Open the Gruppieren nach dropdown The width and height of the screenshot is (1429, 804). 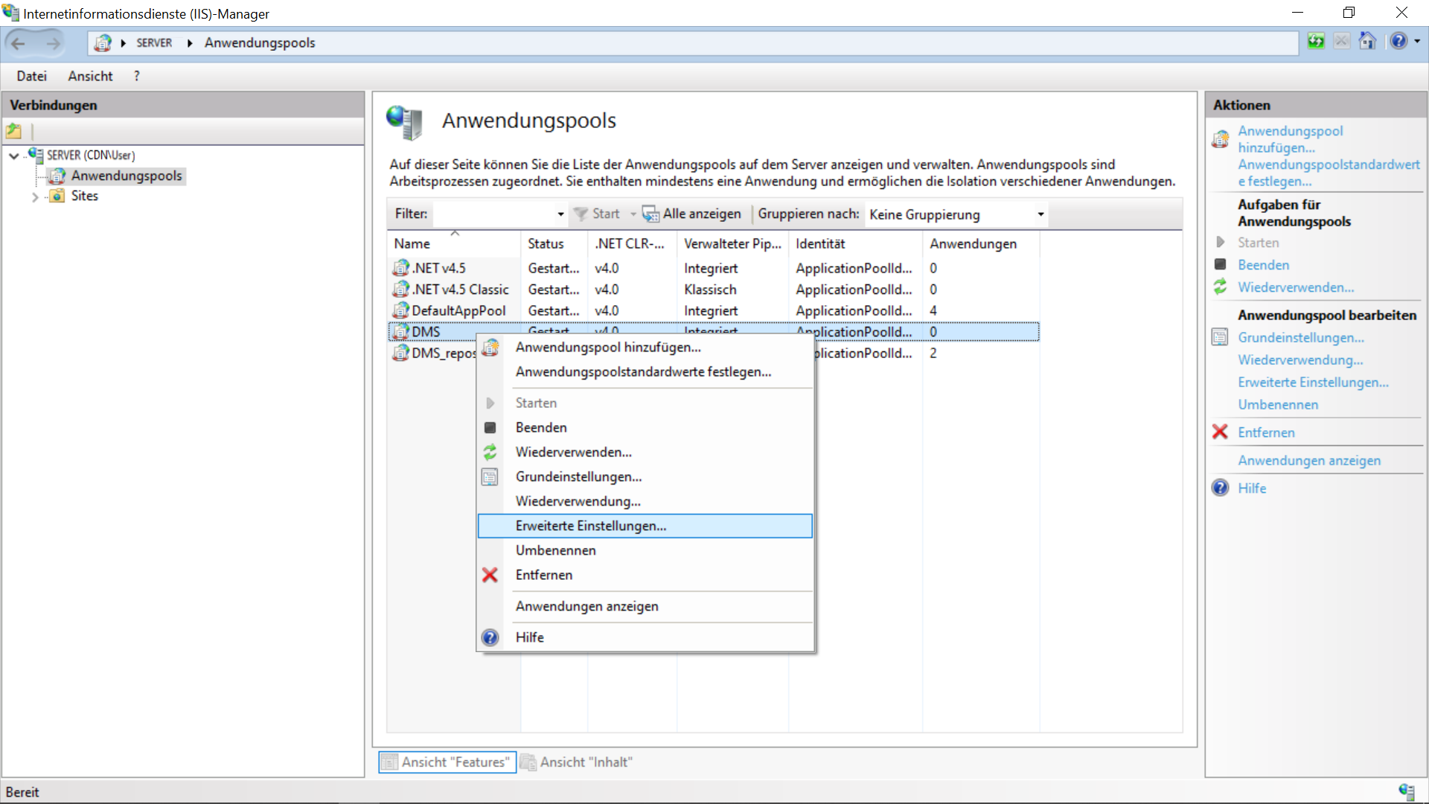click(x=1040, y=214)
